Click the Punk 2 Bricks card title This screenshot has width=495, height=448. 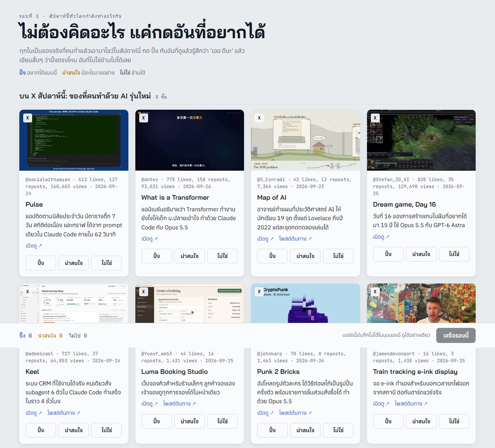278,372
